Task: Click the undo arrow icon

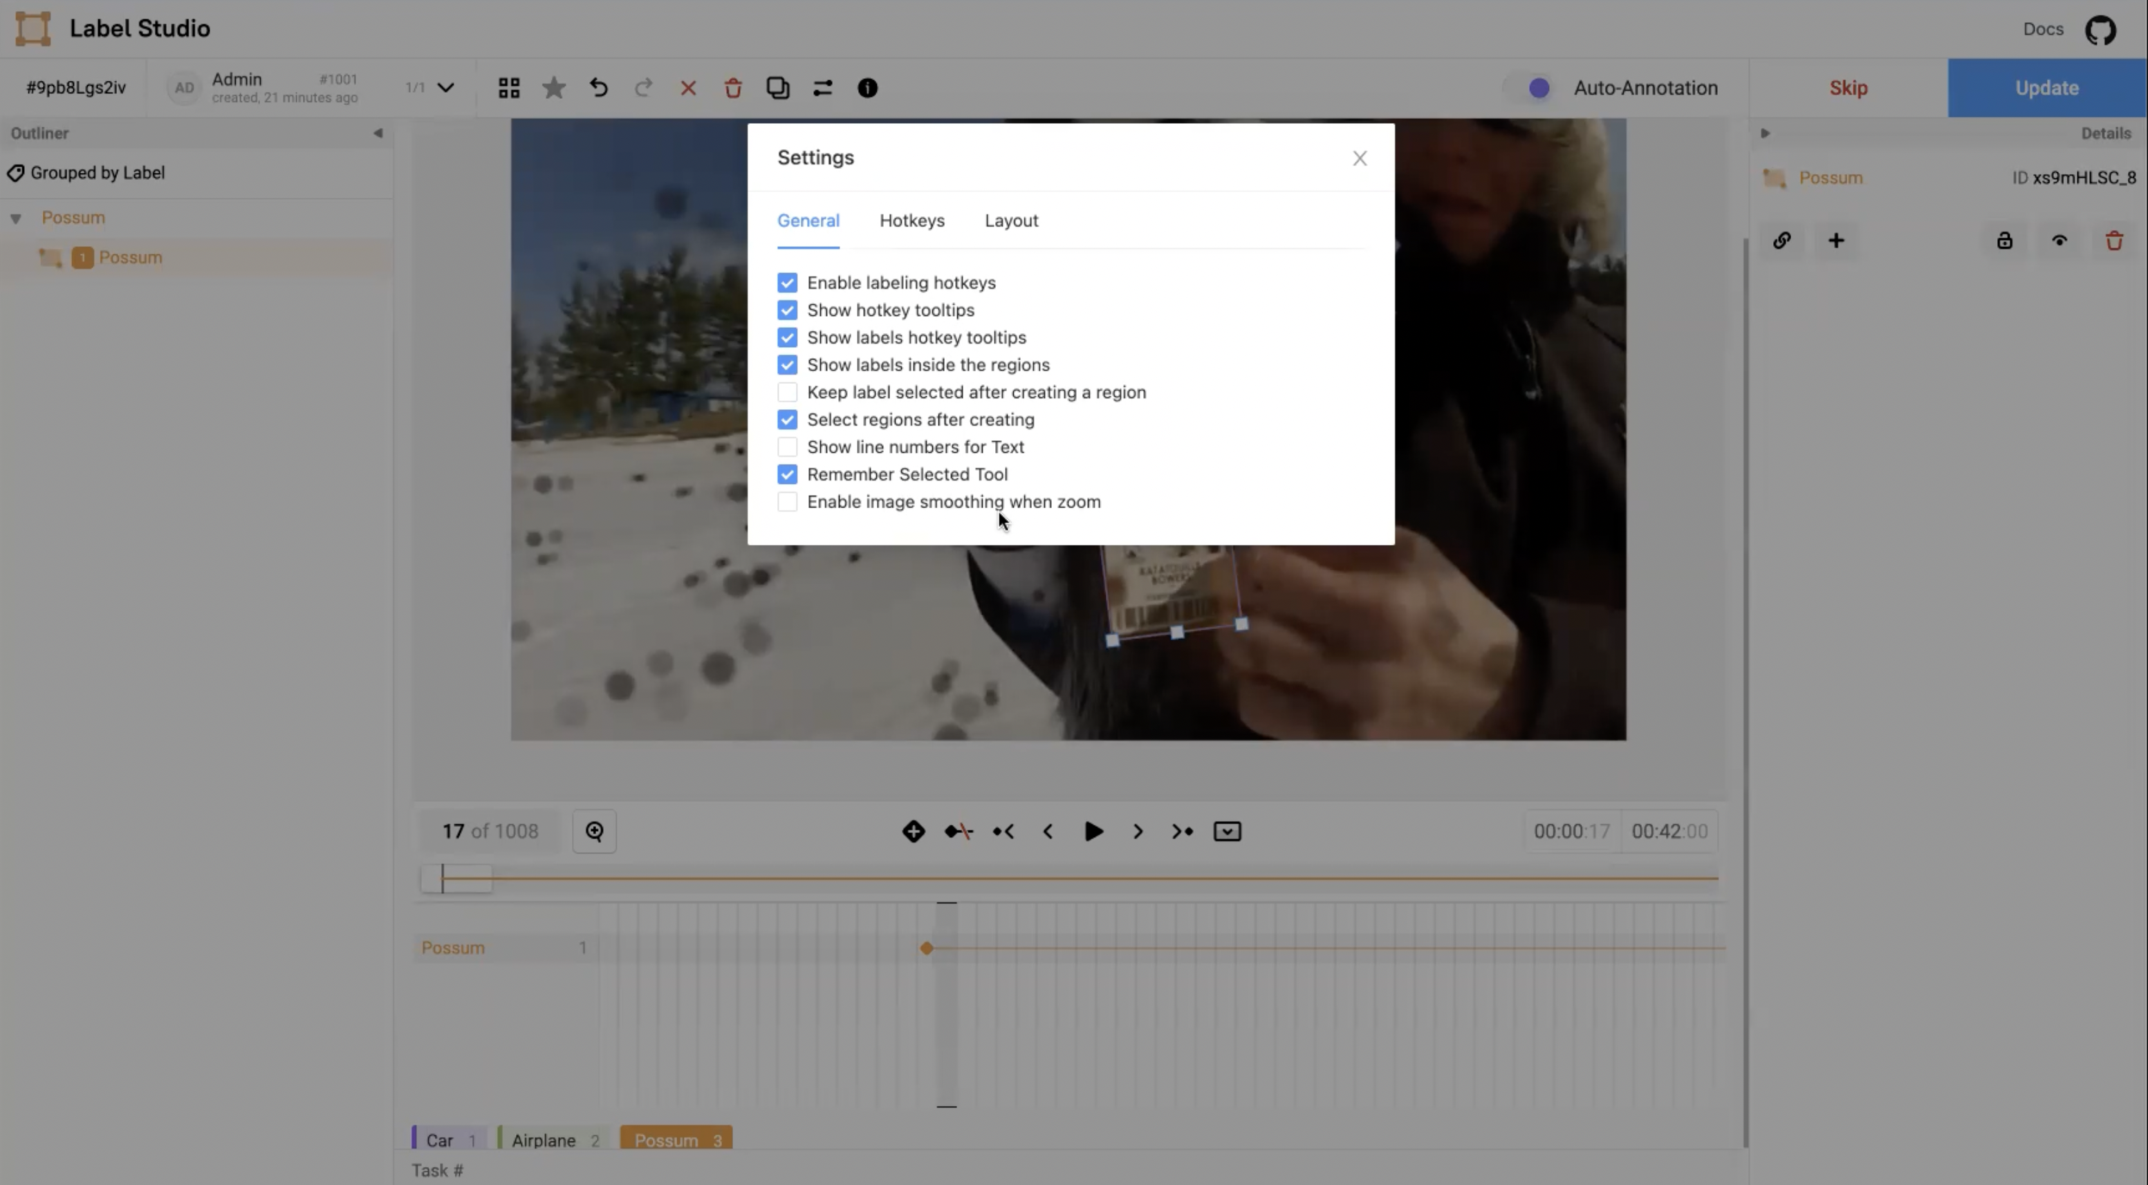Action: [x=599, y=88]
